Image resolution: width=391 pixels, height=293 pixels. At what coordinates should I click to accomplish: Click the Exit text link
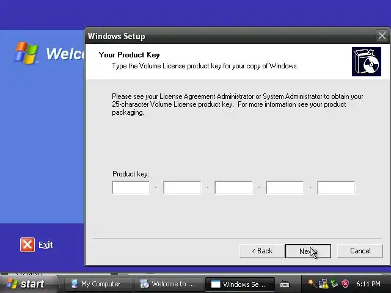[x=46, y=245]
